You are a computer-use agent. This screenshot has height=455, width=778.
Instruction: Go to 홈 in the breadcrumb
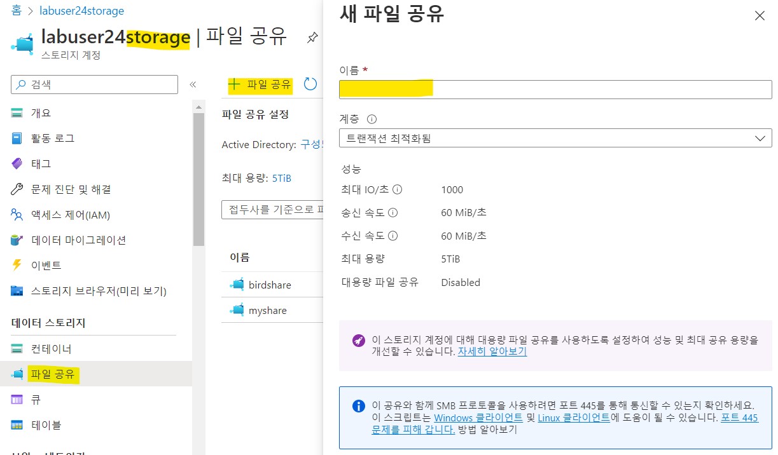click(17, 11)
